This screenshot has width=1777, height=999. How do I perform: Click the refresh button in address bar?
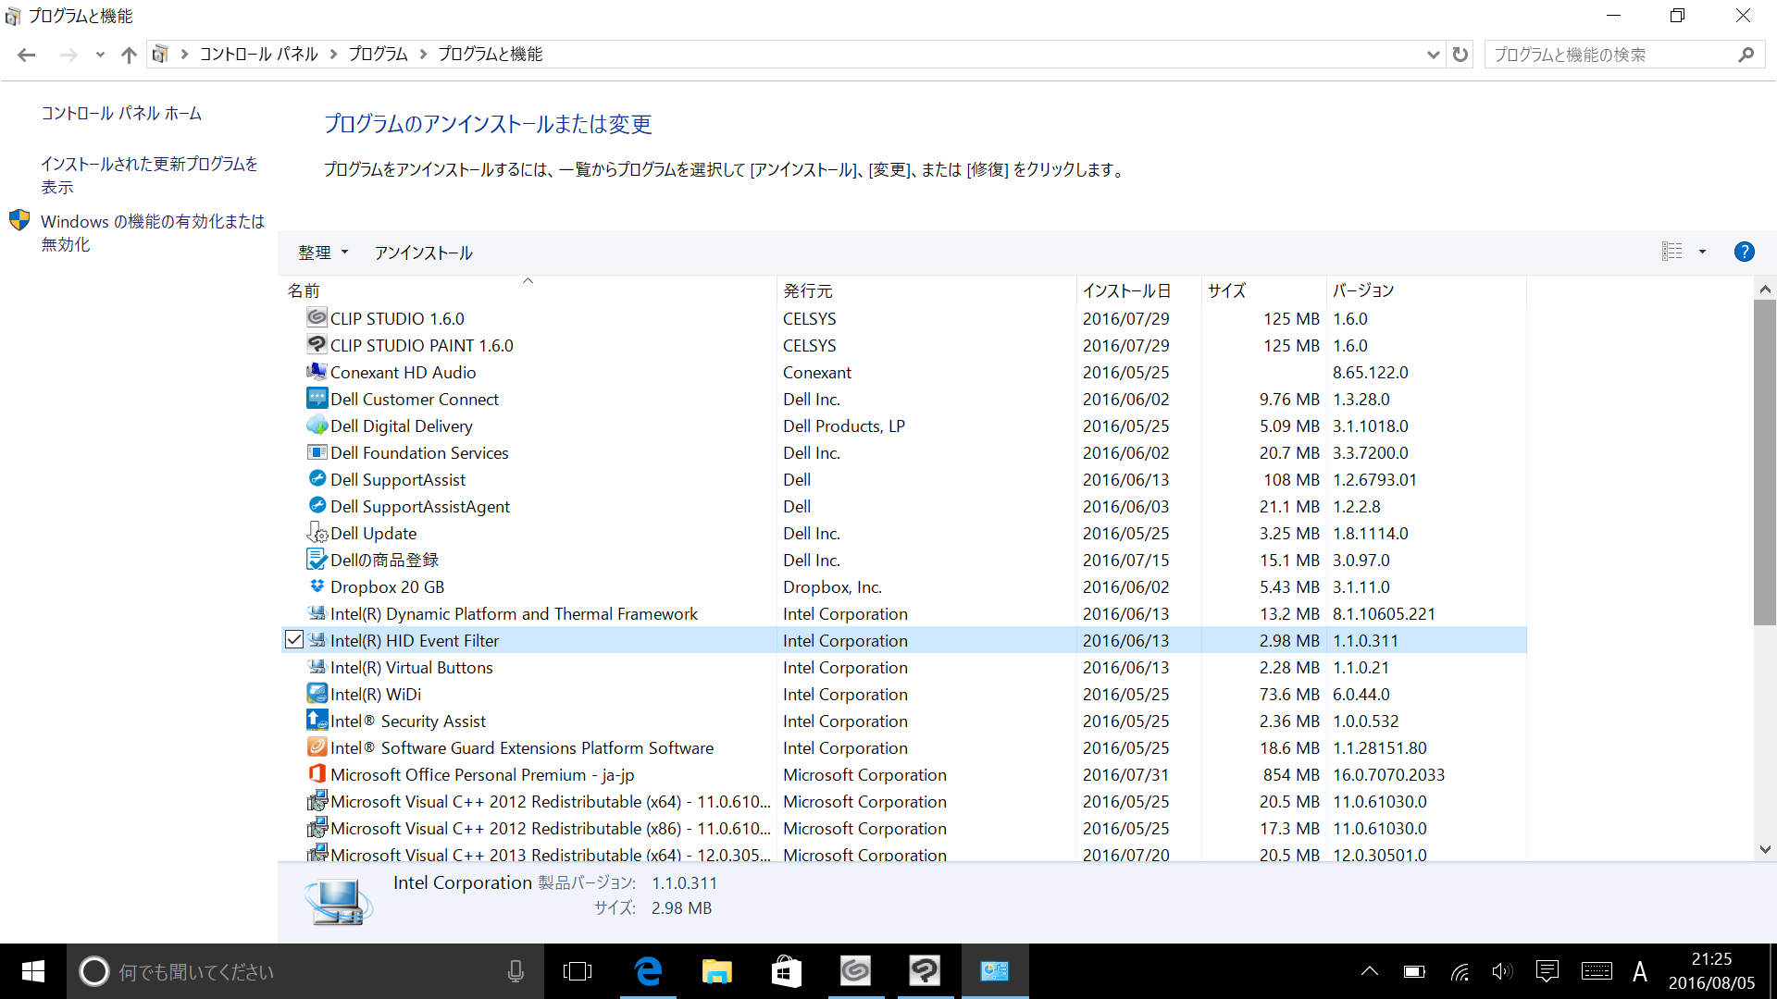click(1460, 55)
